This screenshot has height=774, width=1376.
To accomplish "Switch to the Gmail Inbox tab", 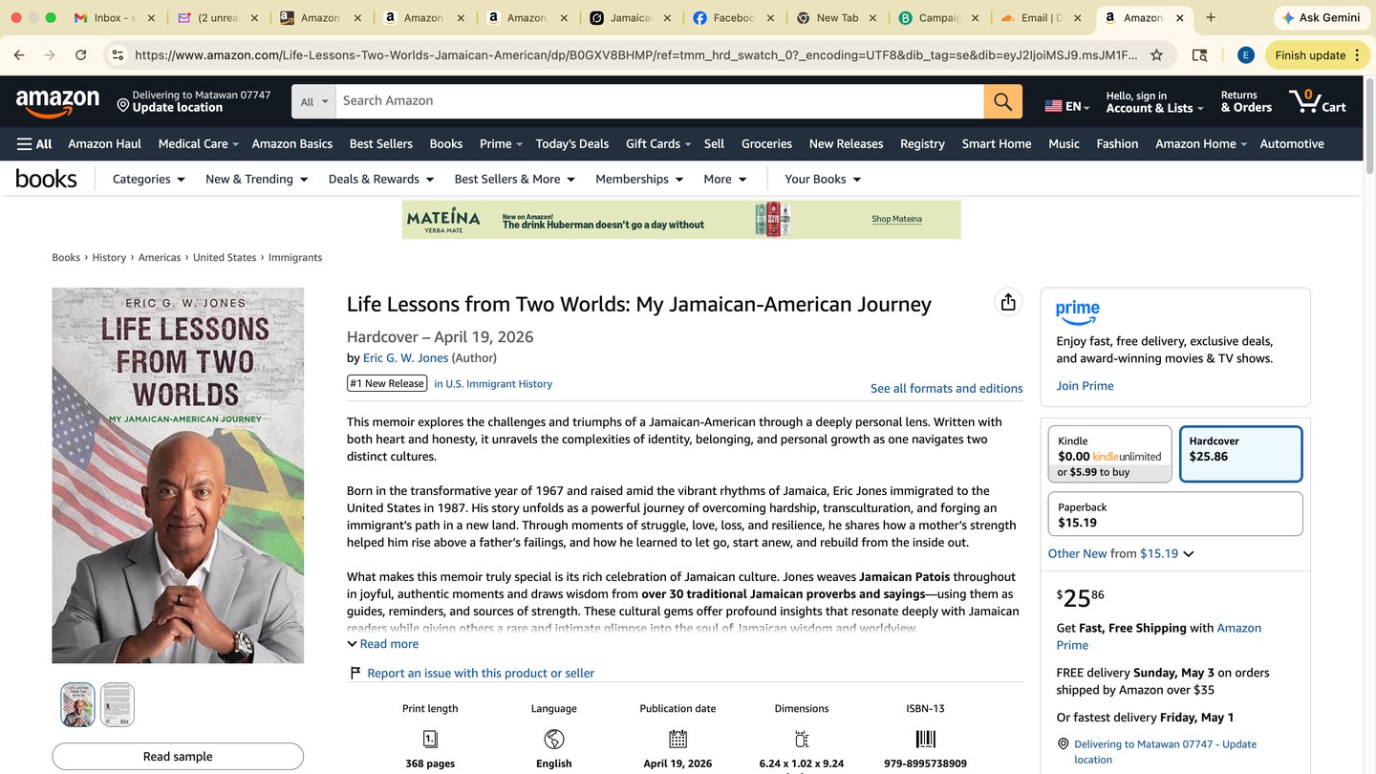I will [x=115, y=17].
